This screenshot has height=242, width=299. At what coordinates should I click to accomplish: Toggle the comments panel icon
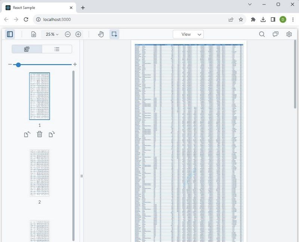click(275, 34)
